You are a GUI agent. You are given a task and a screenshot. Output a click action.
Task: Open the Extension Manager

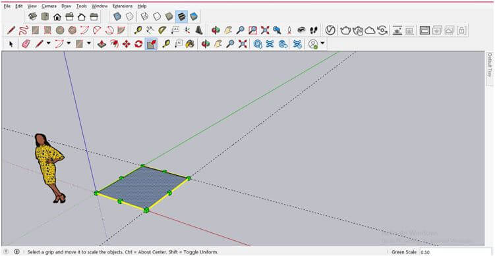click(297, 44)
